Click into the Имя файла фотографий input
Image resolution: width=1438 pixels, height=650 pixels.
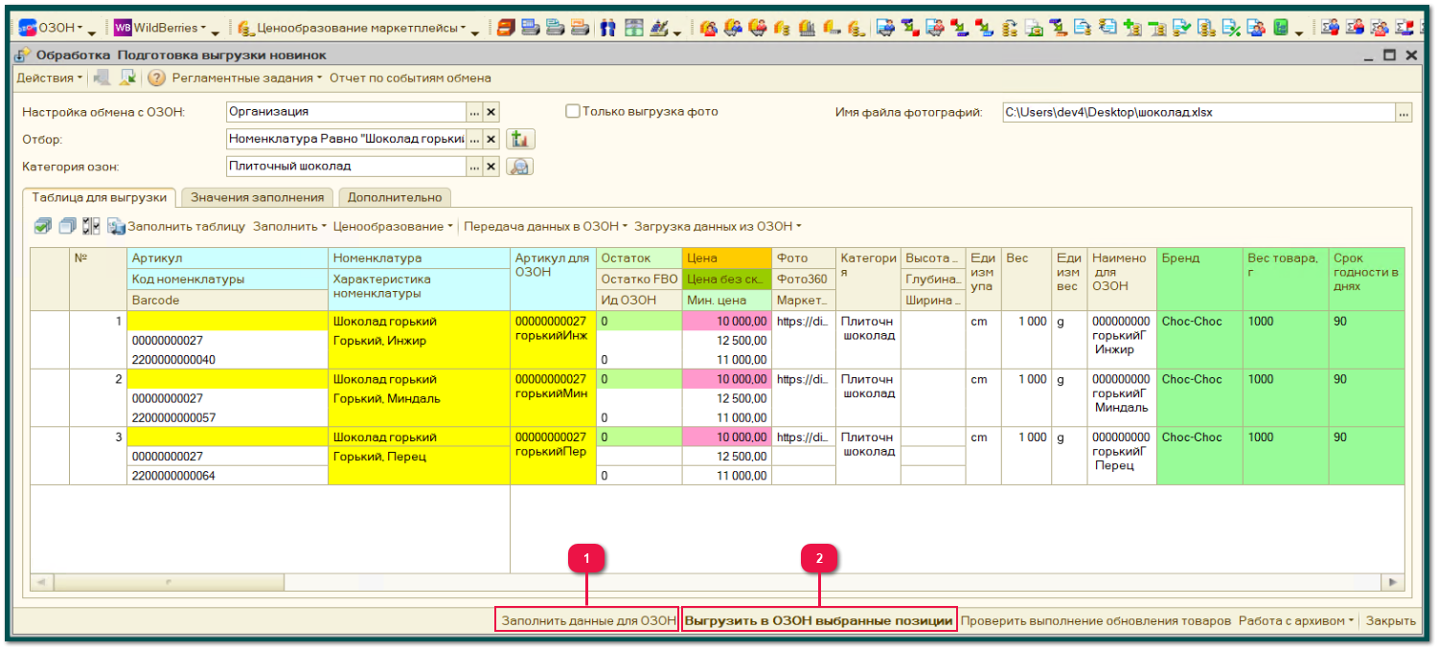(x=1198, y=113)
